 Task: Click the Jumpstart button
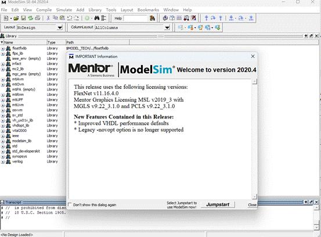click(x=218, y=204)
